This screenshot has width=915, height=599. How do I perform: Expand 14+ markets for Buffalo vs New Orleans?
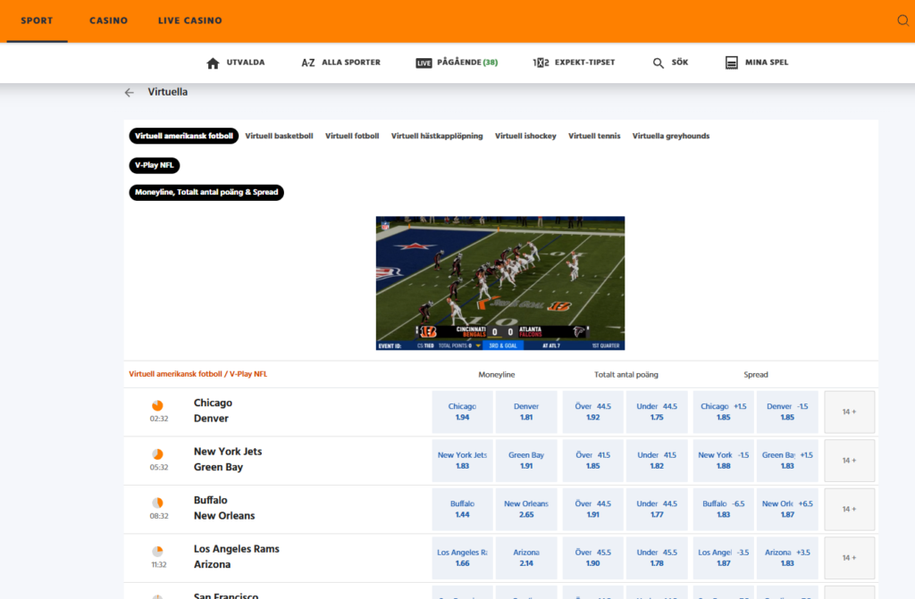[x=849, y=510]
